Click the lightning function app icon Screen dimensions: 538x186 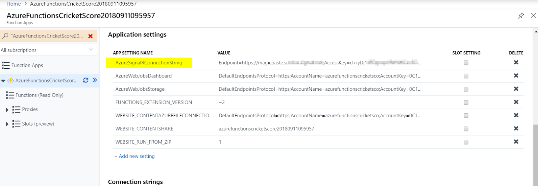point(11,80)
